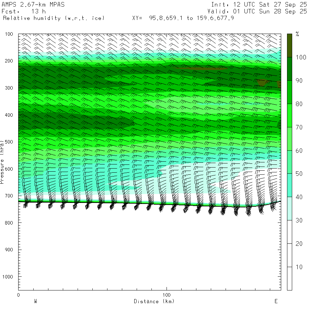Click the 'Relative humidity (w.r.t. ice)' label

click(x=54, y=18)
